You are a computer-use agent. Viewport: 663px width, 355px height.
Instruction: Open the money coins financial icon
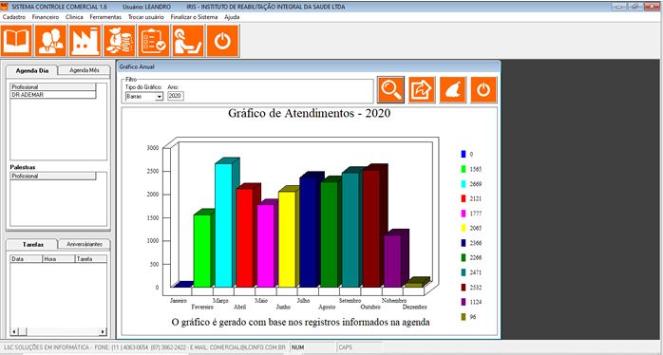coord(120,41)
